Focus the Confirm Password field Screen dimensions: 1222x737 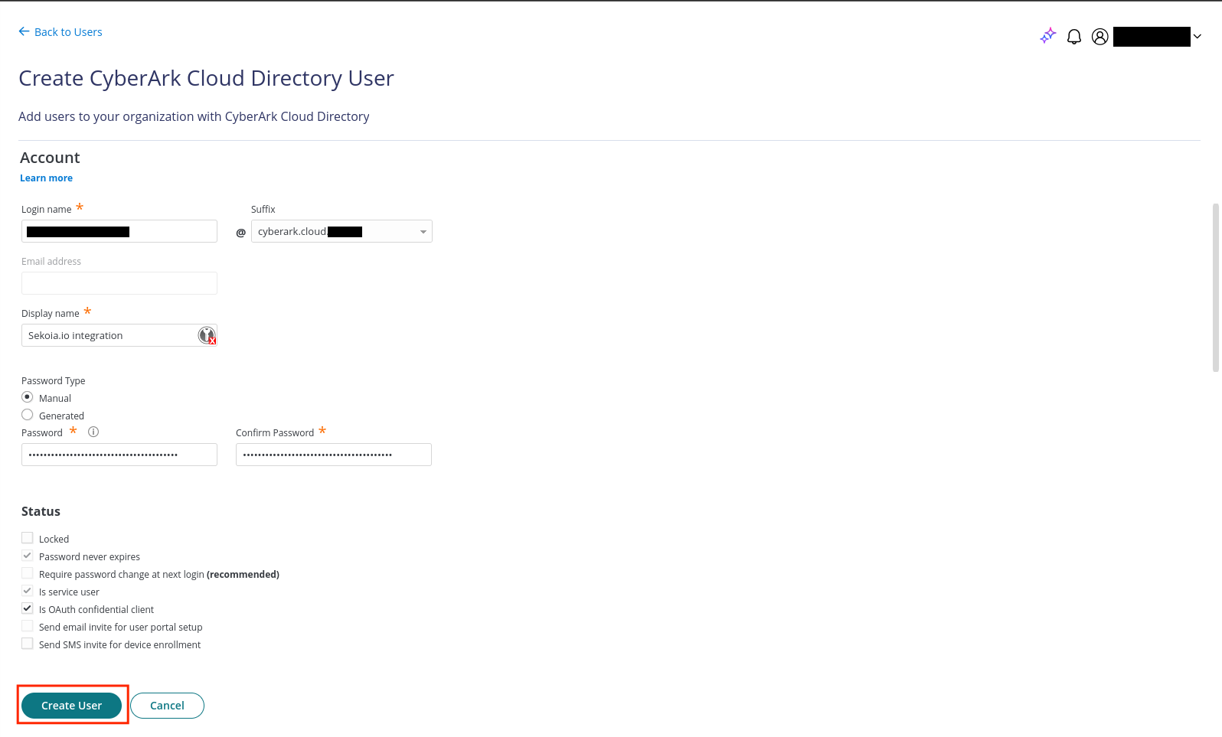[334, 455]
